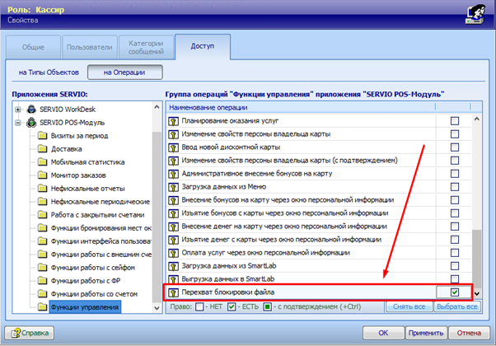Select the Доставка folder icon

42,149
